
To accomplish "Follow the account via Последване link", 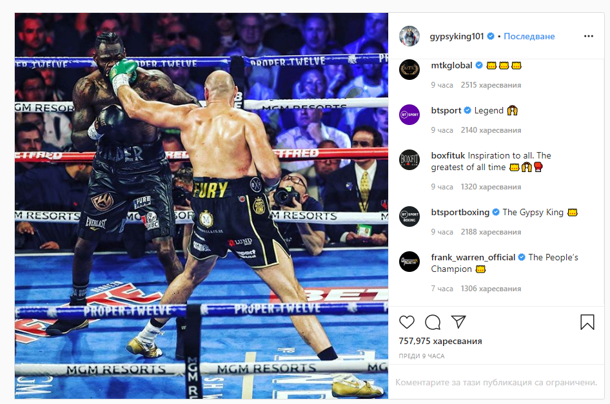I will tap(529, 36).
